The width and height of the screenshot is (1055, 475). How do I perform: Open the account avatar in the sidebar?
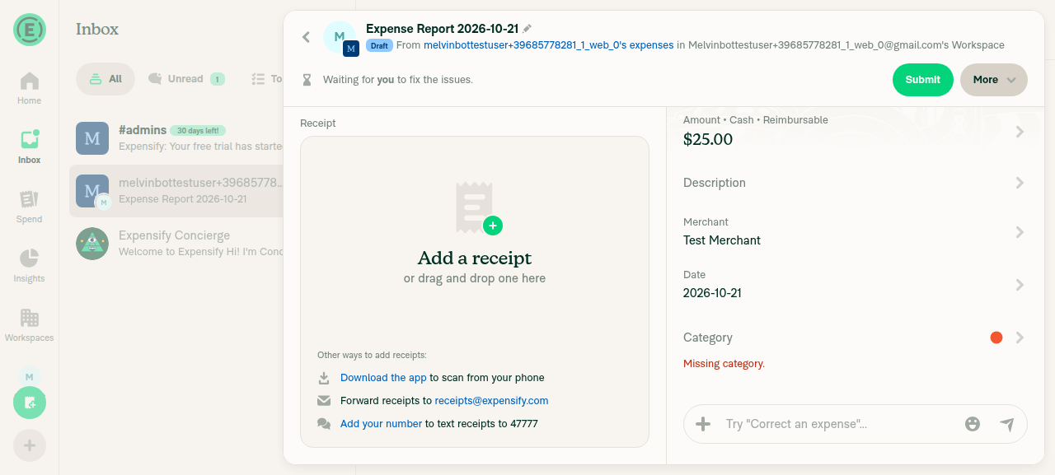click(x=30, y=376)
